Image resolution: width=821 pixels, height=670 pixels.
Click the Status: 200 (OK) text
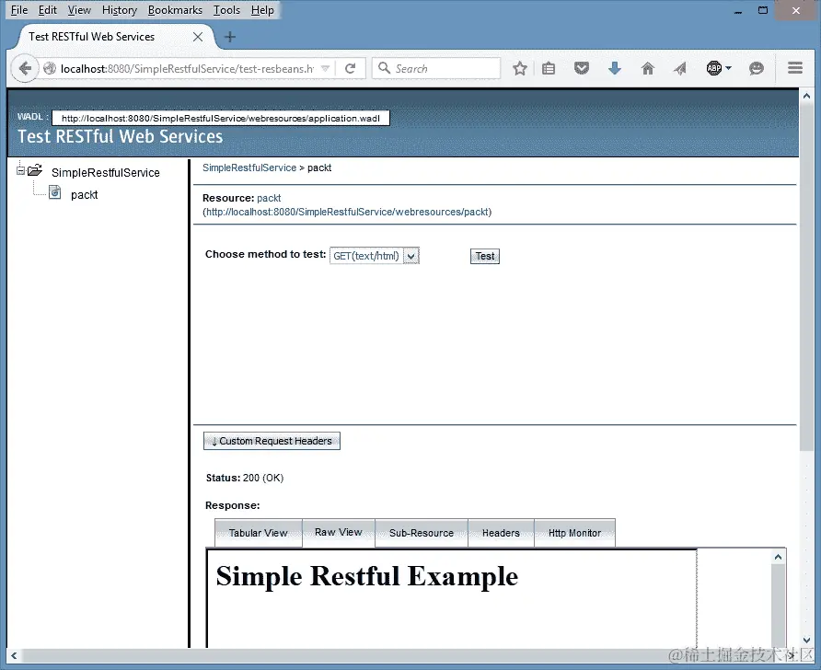(x=245, y=478)
